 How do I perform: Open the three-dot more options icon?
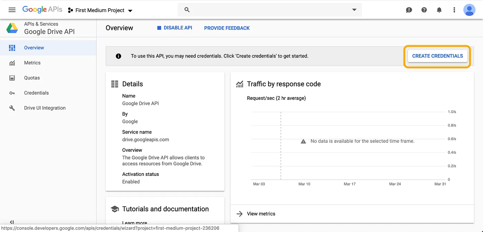[x=454, y=10]
